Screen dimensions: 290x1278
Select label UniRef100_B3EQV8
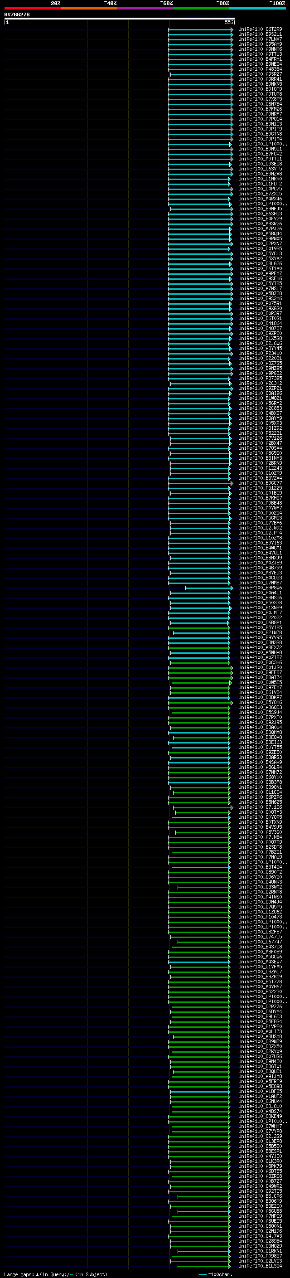coord(260,737)
